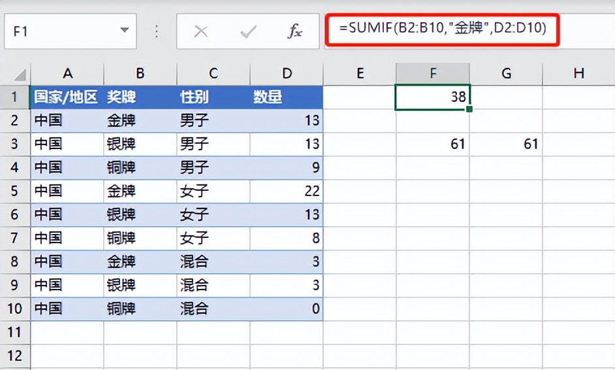Click cell D7 with value 8
Viewport: 615px width, 370px height.
click(x=287, y=239)
